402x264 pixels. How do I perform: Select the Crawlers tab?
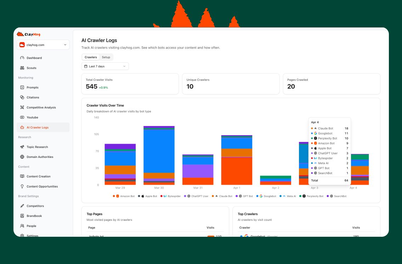click(91, 57)
